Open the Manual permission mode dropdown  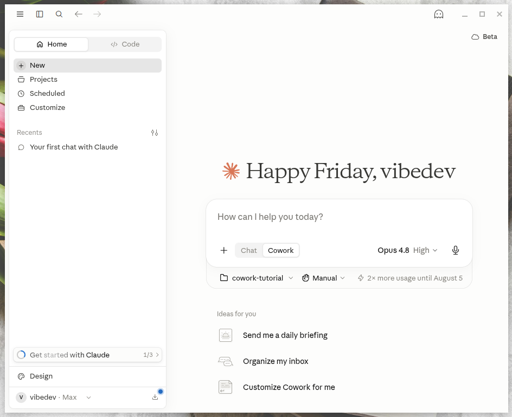323,278
